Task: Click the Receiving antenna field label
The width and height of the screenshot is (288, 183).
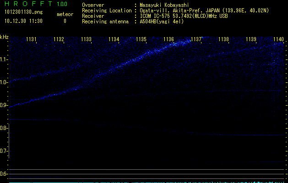Action: pyautogui.click(x=105, y=22)
